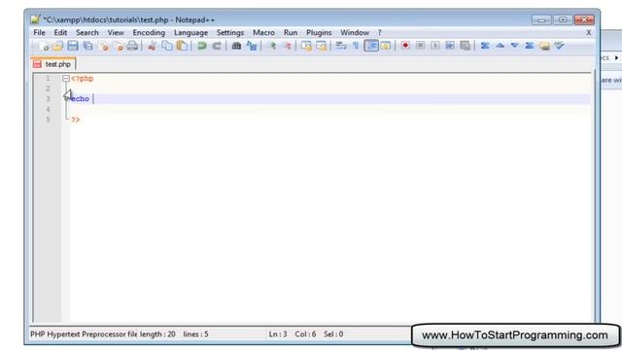Click the "echo" keyword on line 3

pyautogui.click(x=80, y=99)
